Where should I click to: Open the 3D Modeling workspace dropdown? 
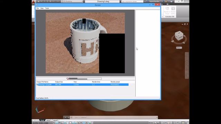point(72,1)
